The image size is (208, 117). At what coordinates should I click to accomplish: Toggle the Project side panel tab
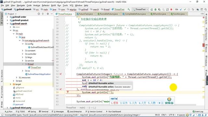tap(2, 18)
